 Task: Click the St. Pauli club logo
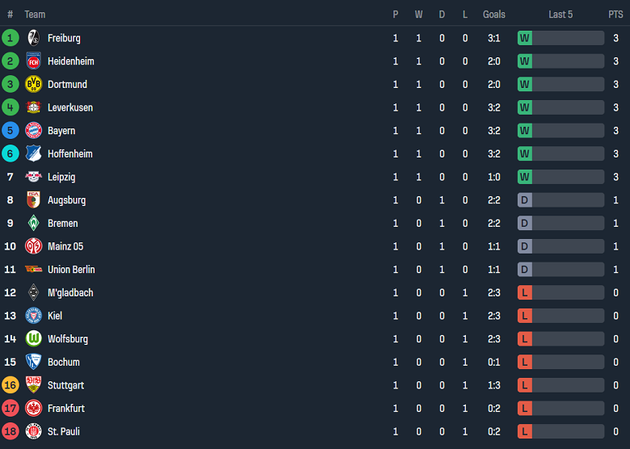coord(33,431)
